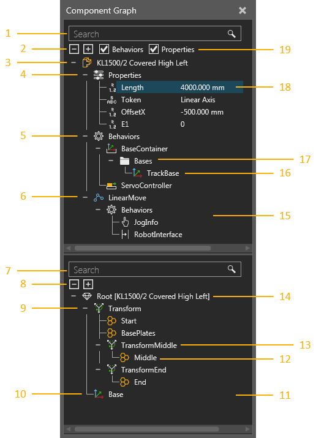
Task: Collapse the TransformMiddle node
Action: pyautogui.click(x=98, y=345)
